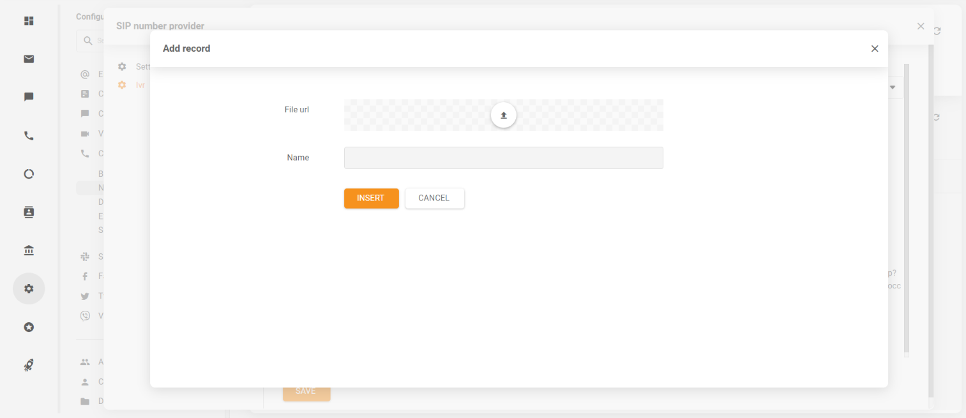Open the settings gear icon in sidebar
Viewport: 966px width, 418px height.
(x=29, y=288)
